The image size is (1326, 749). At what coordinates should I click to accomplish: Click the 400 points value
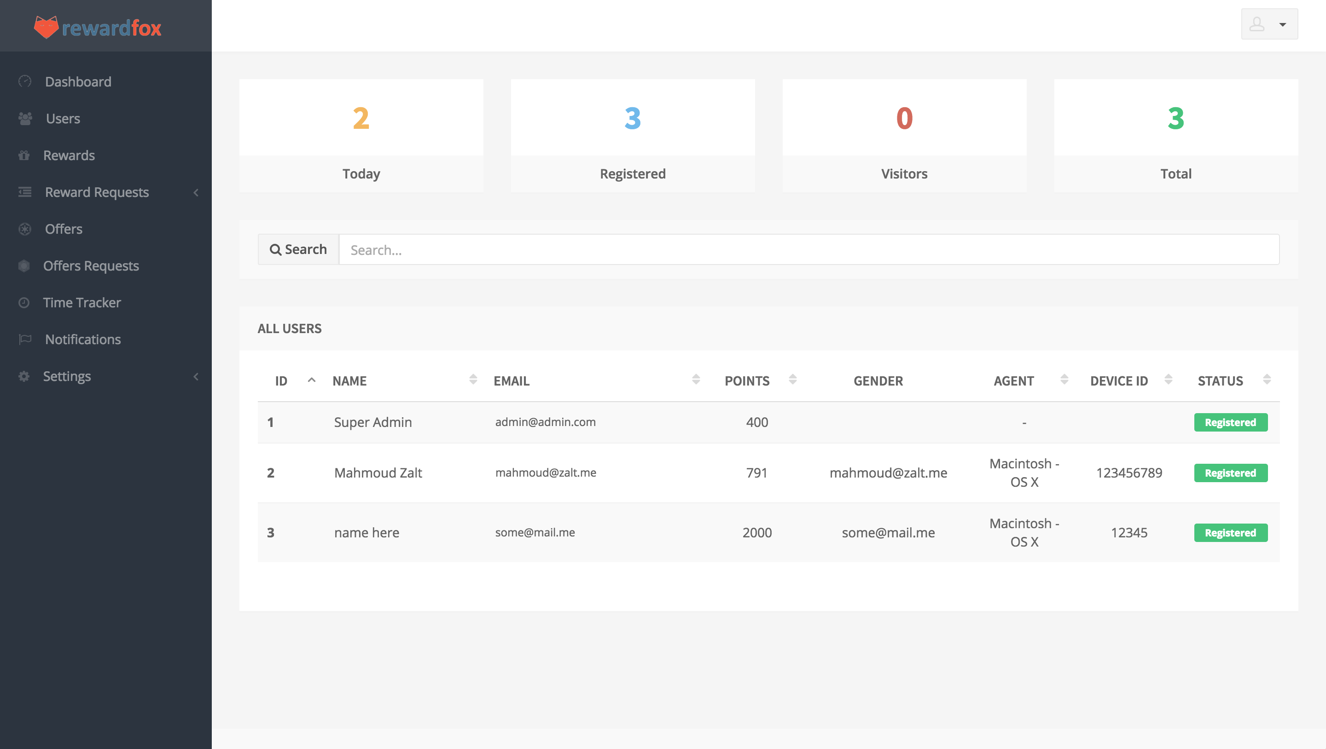(x=757, y=422)
